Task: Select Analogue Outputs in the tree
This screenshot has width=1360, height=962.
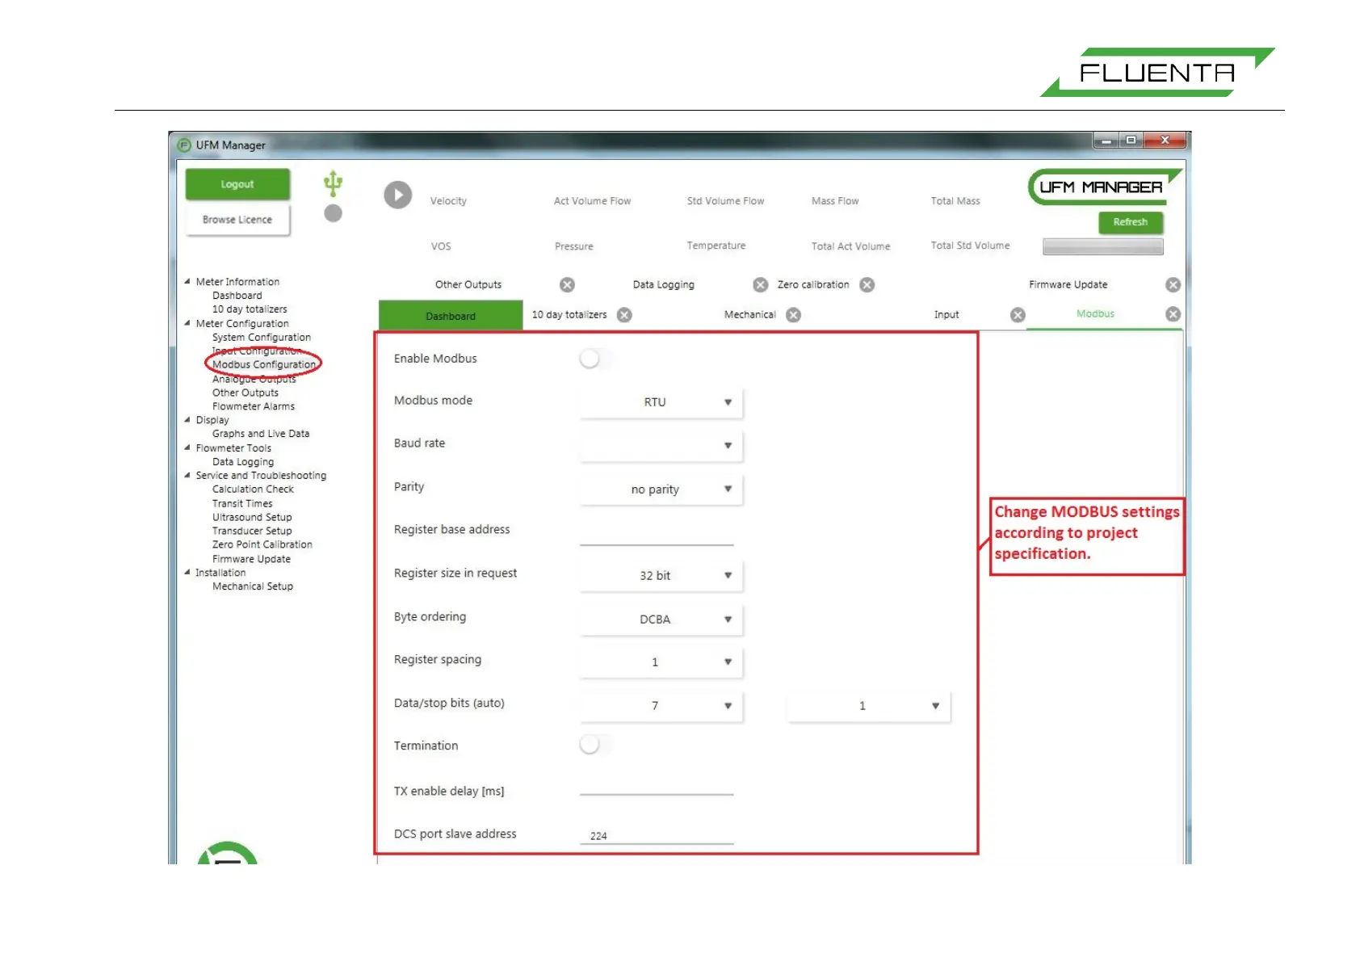Action: coord(254,379)
